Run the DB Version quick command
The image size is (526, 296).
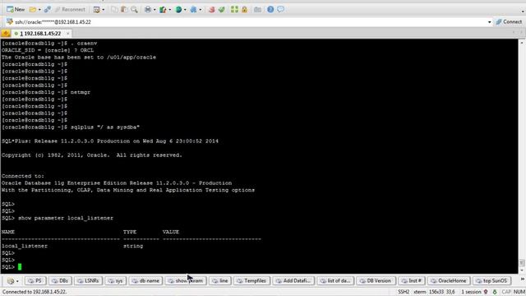376,281
